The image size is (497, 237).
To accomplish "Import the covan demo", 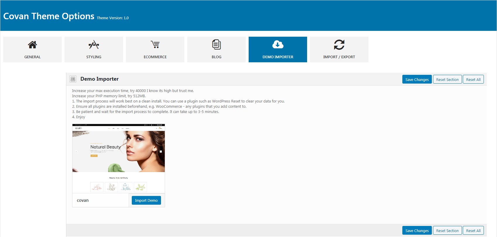I will [146, 200].
